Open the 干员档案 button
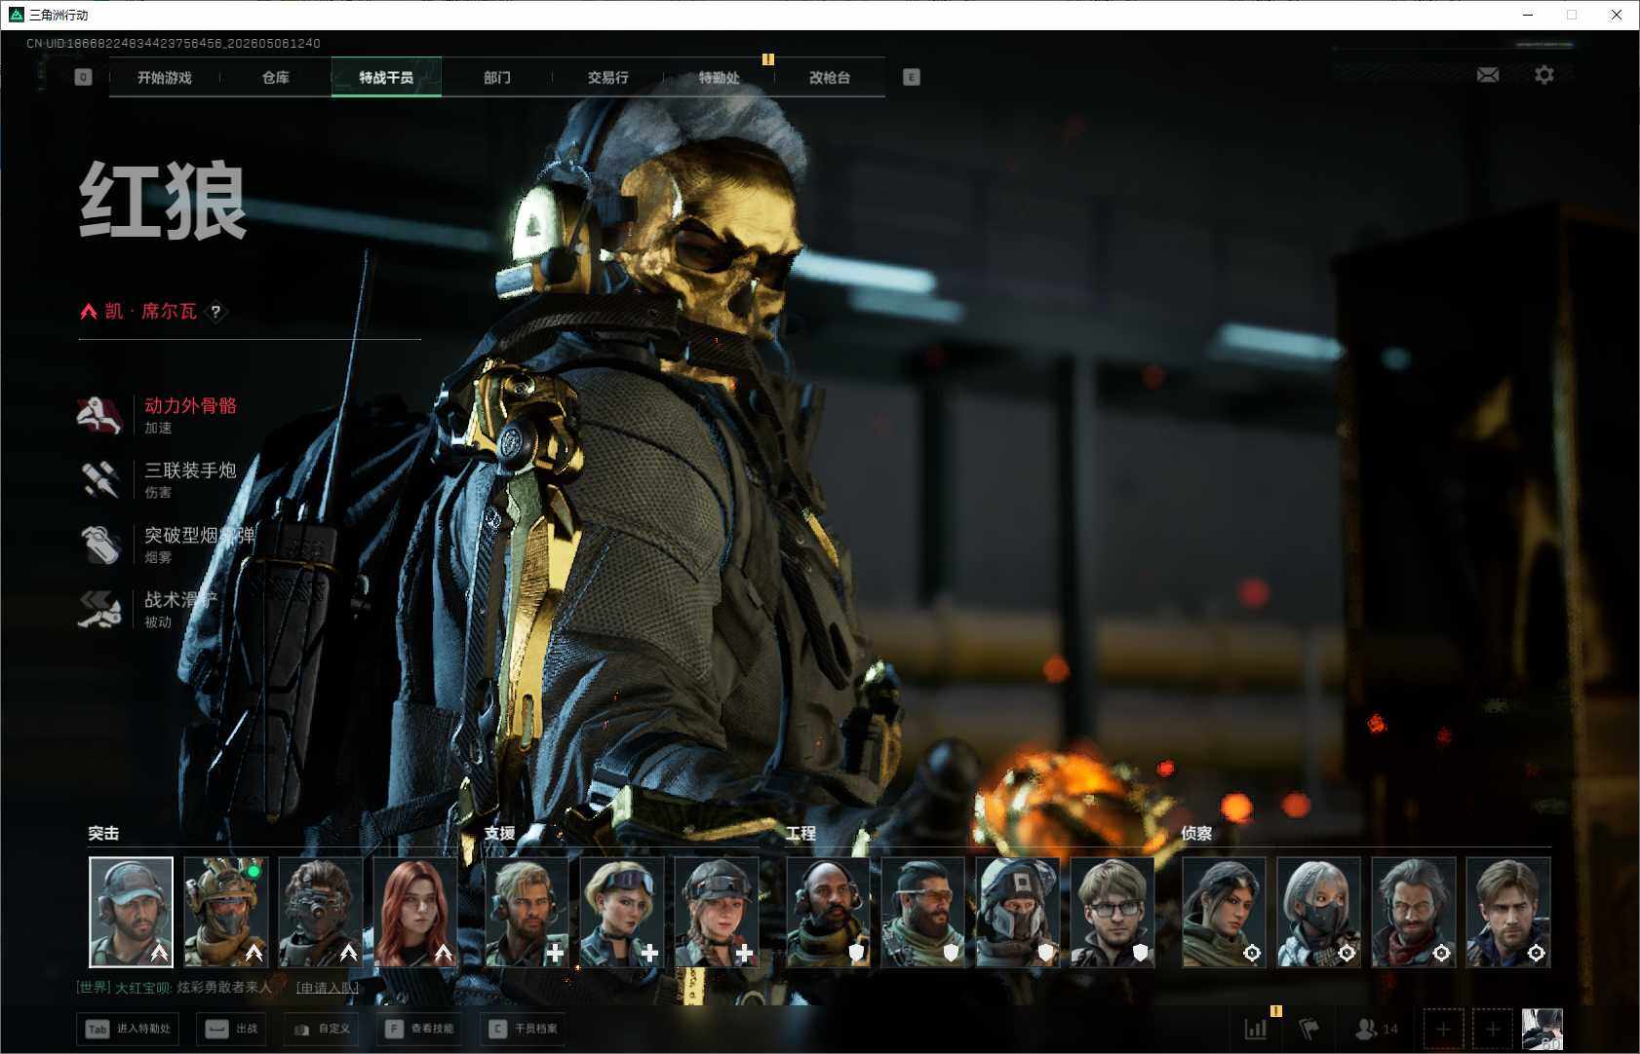The height and width of the screenshot is (1054, 1640). (524, 1029)
